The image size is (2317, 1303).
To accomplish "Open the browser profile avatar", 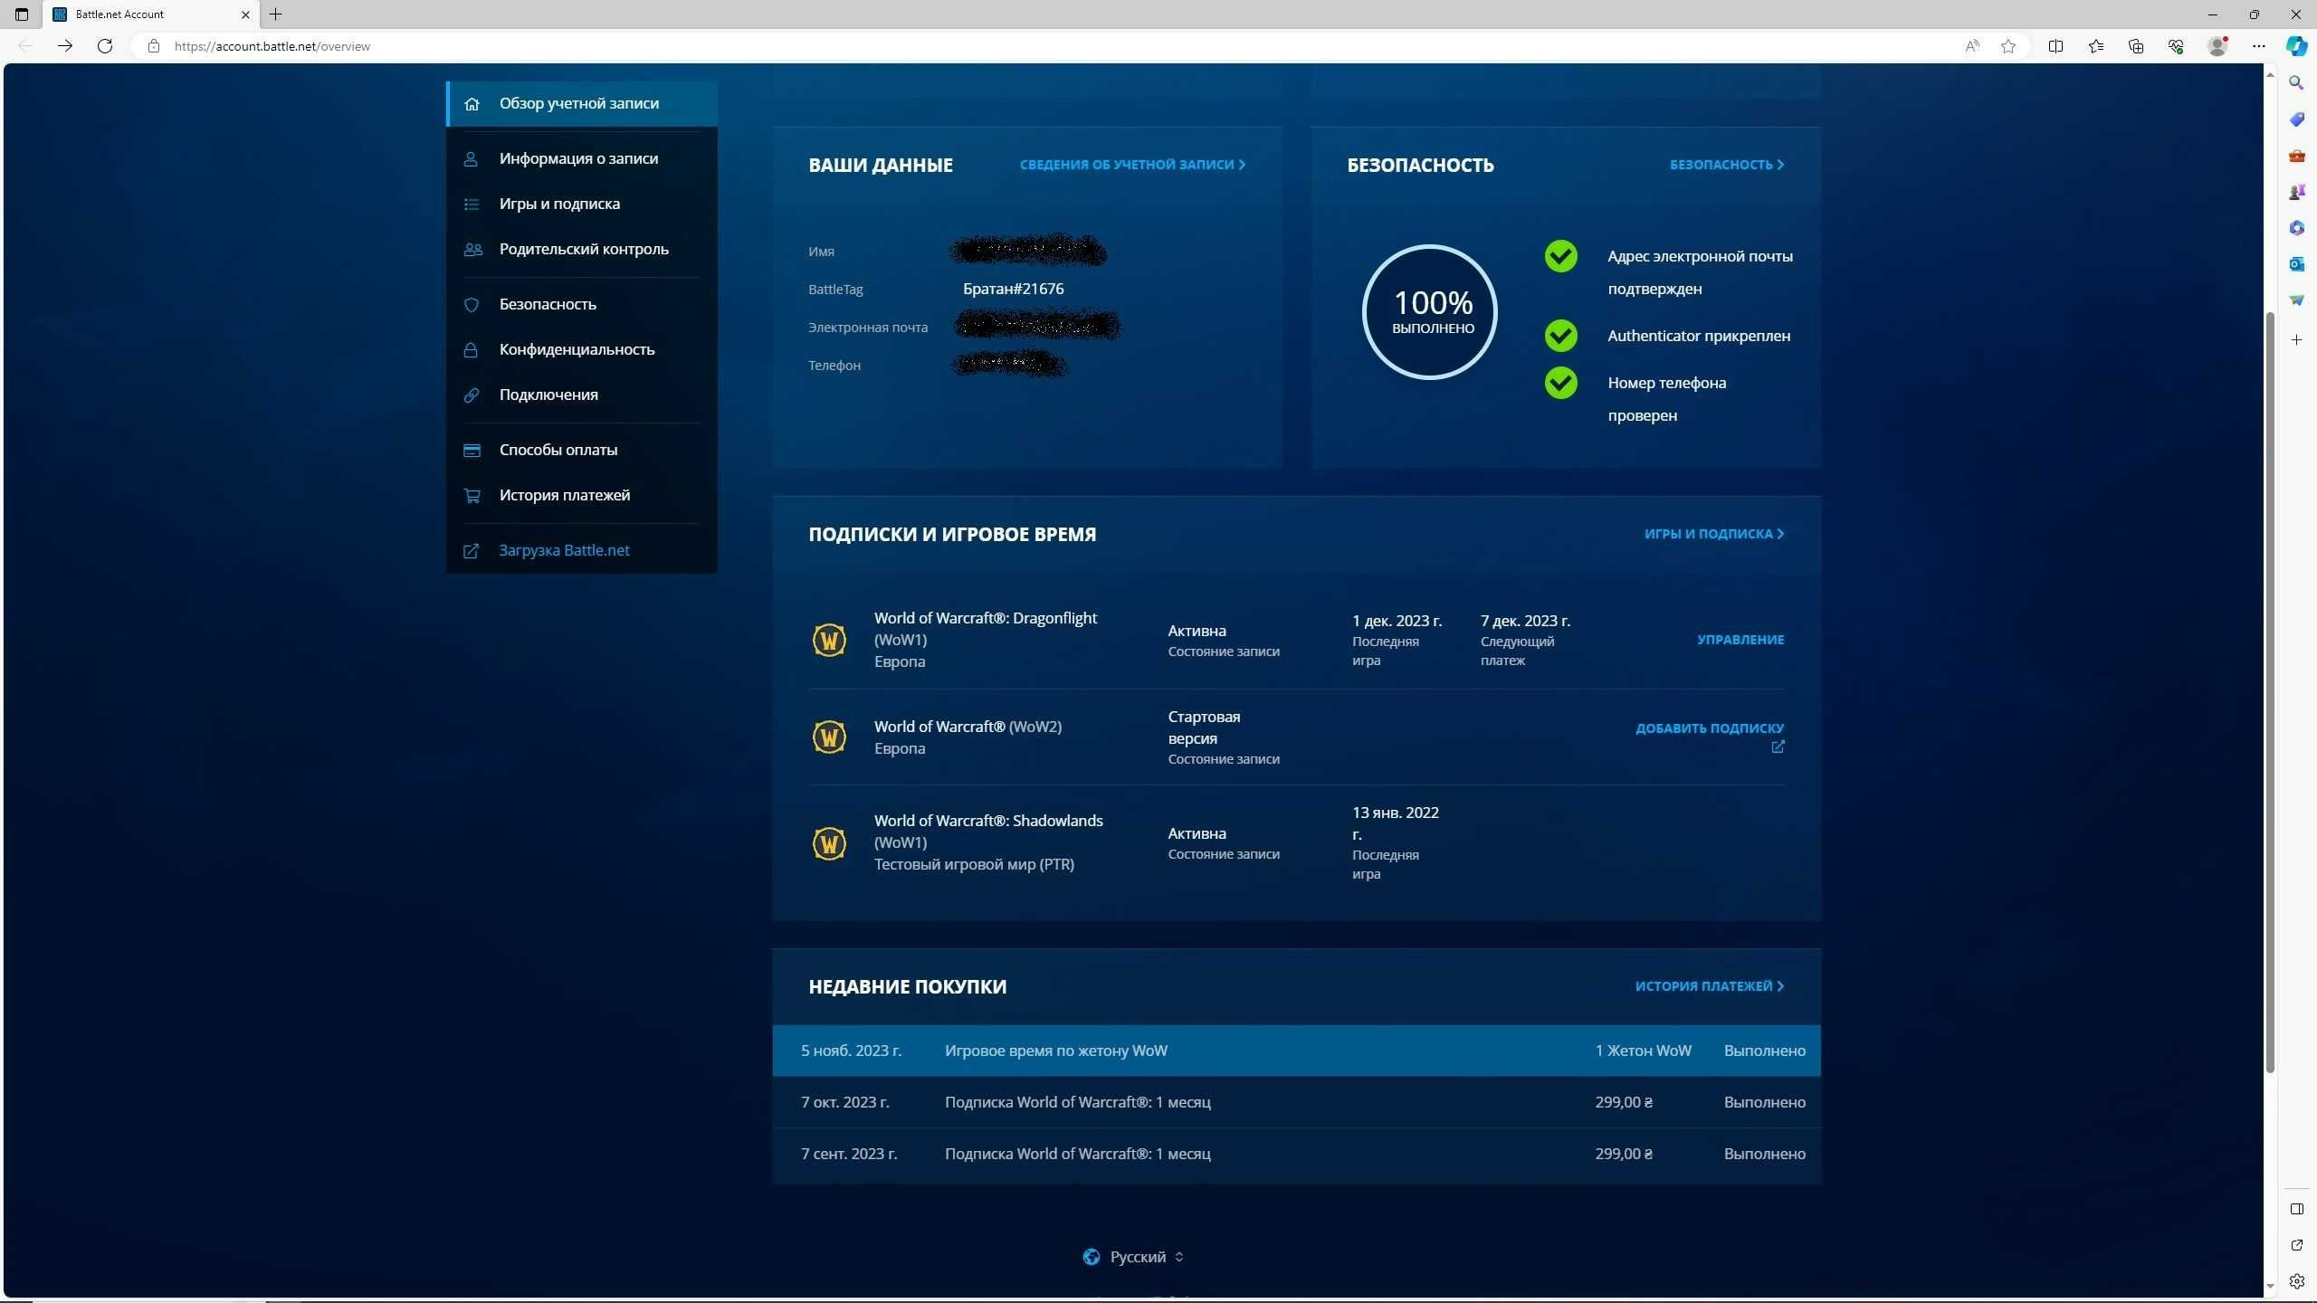I will point(2217,46).
